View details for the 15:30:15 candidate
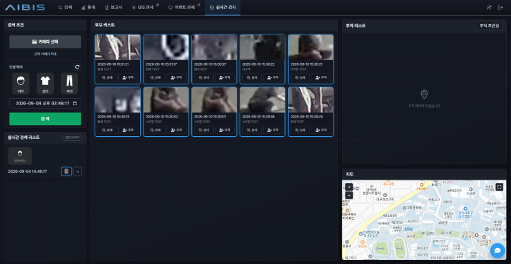511x264 pixels. (107, 130)
